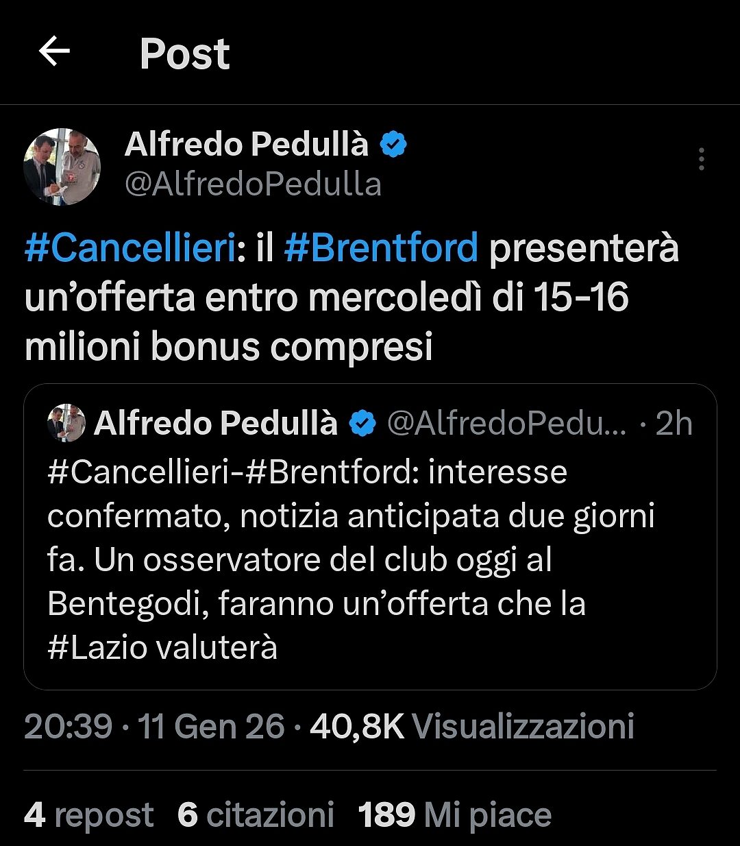Image resolution: width=740 pixels, height=846 pixels.
Task: Open Alfredo Pedullà's profile picture
Action: 62,167
